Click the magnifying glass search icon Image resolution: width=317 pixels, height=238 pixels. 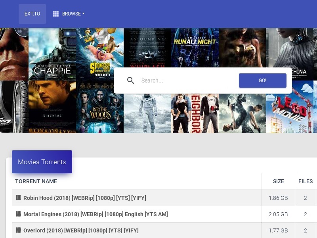point(130,81)
